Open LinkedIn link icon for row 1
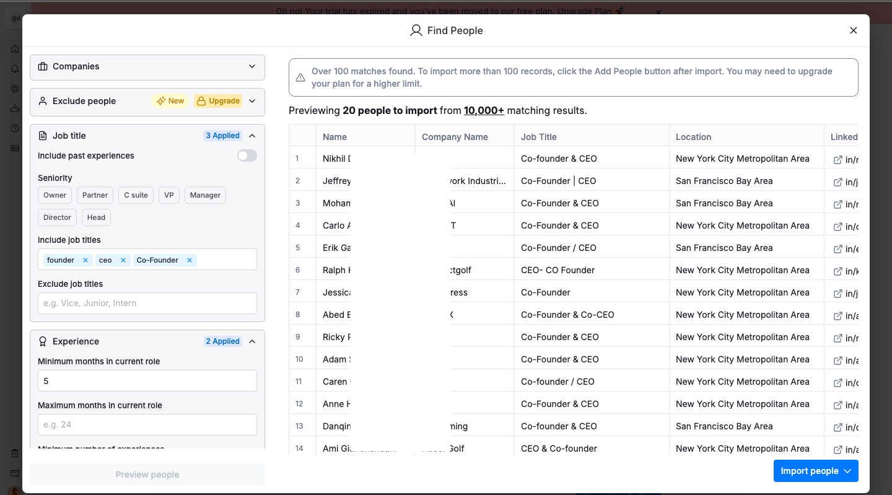Screen dimensions: 892x495 [837, 159]
